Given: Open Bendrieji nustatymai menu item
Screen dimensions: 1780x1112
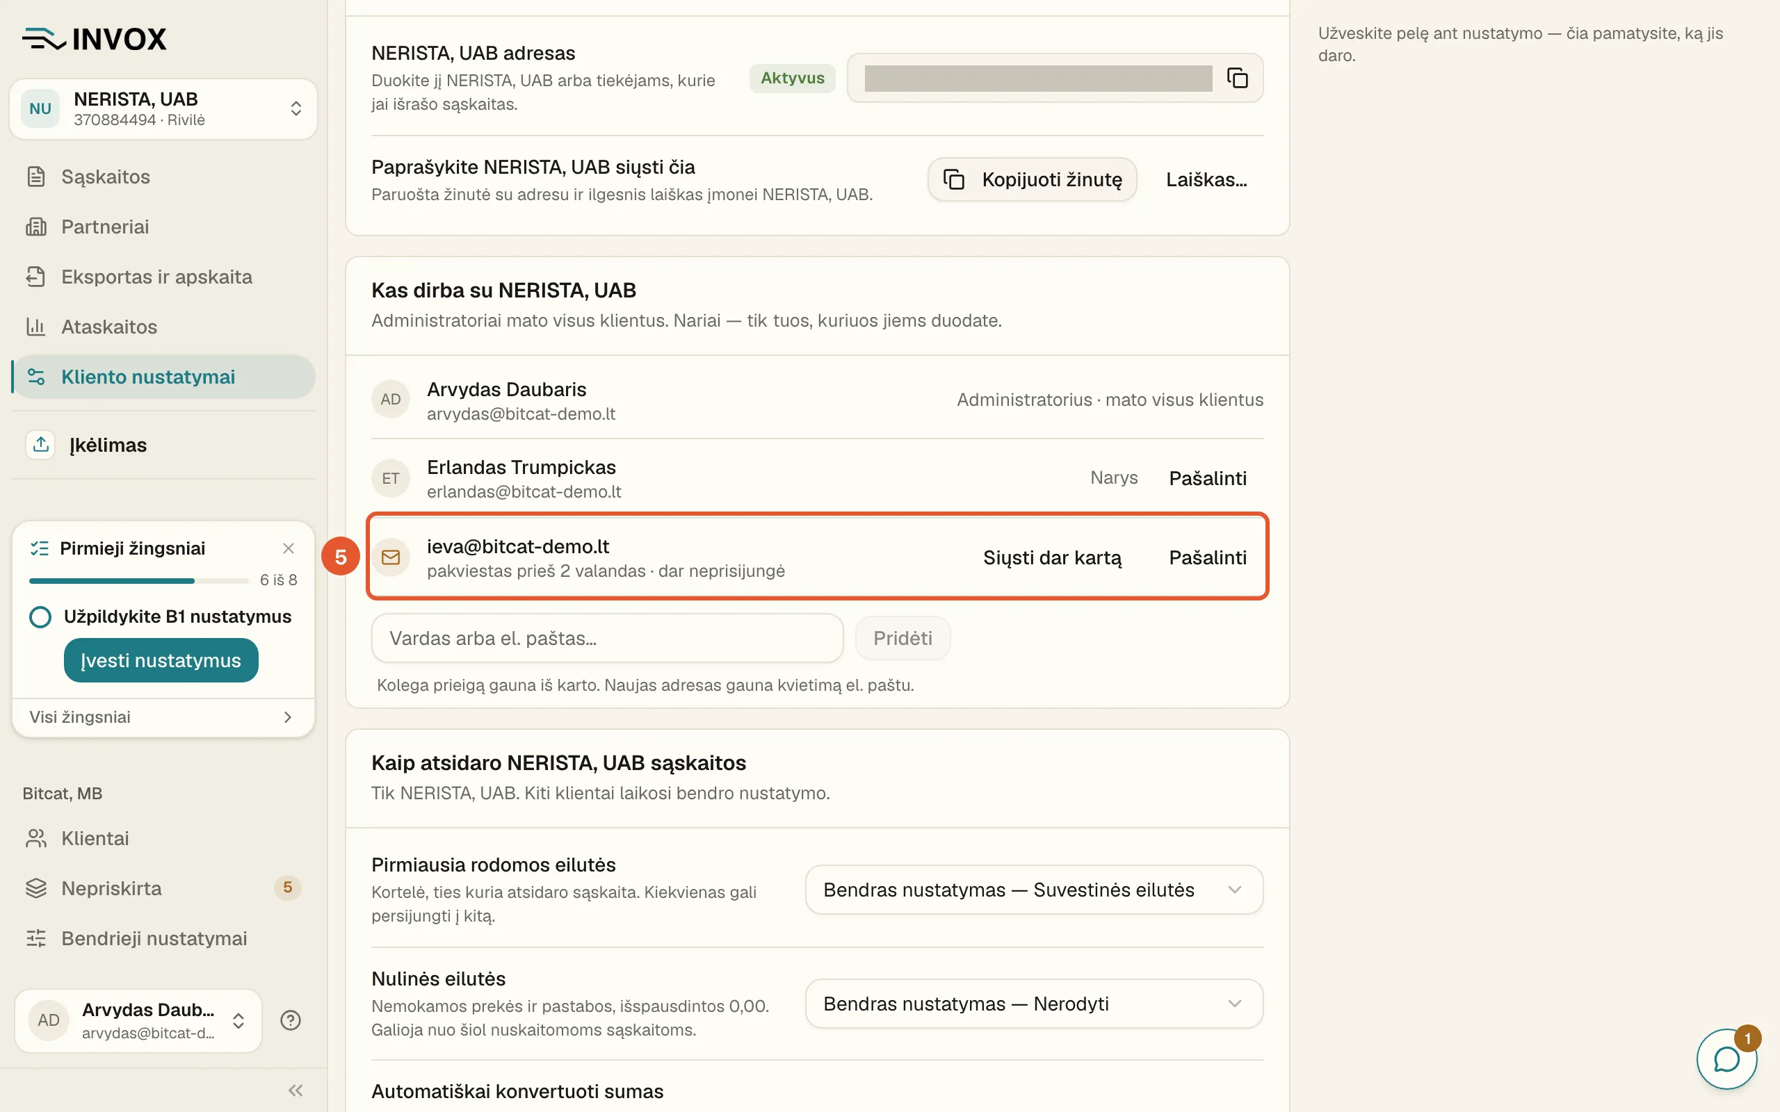Looking at the screenshot, I should 163,938.
